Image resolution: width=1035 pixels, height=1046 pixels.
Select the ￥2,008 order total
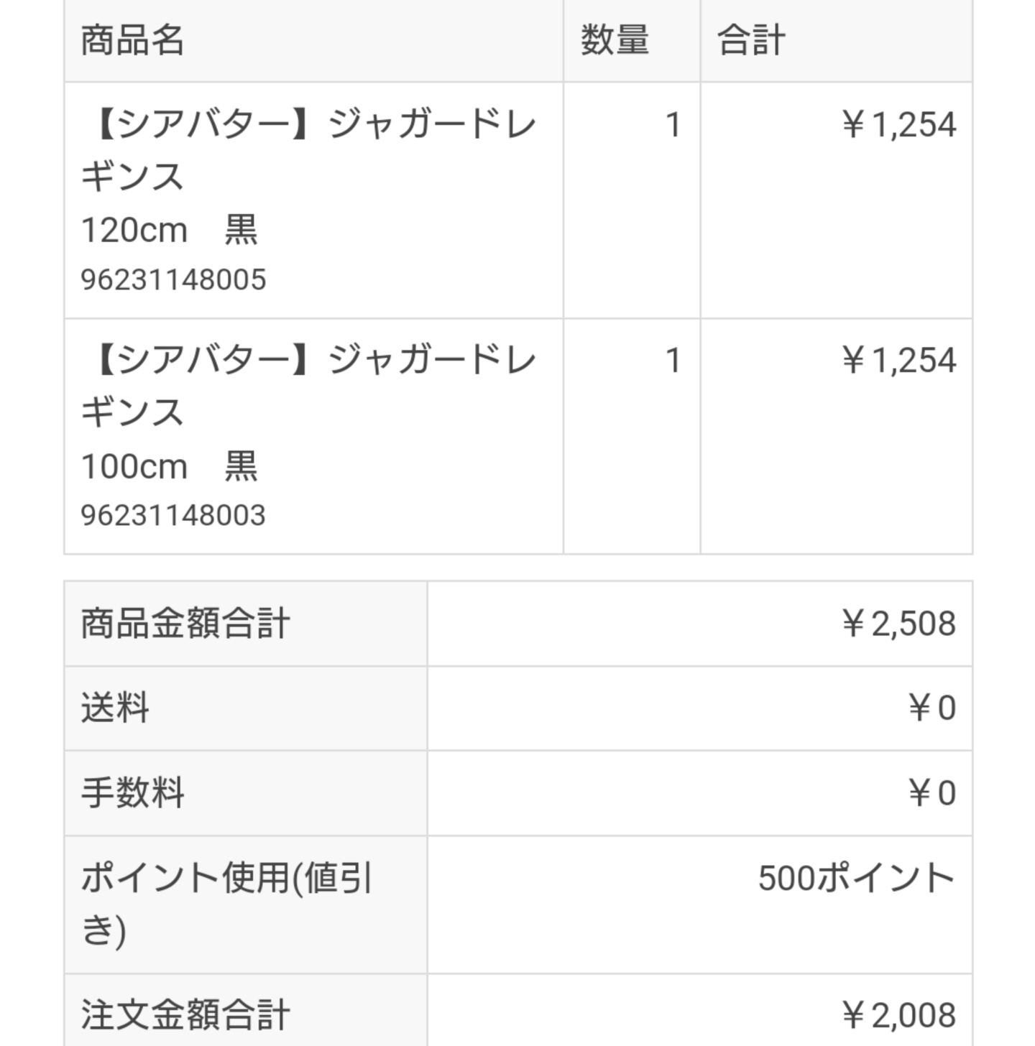click(898, 1015)
